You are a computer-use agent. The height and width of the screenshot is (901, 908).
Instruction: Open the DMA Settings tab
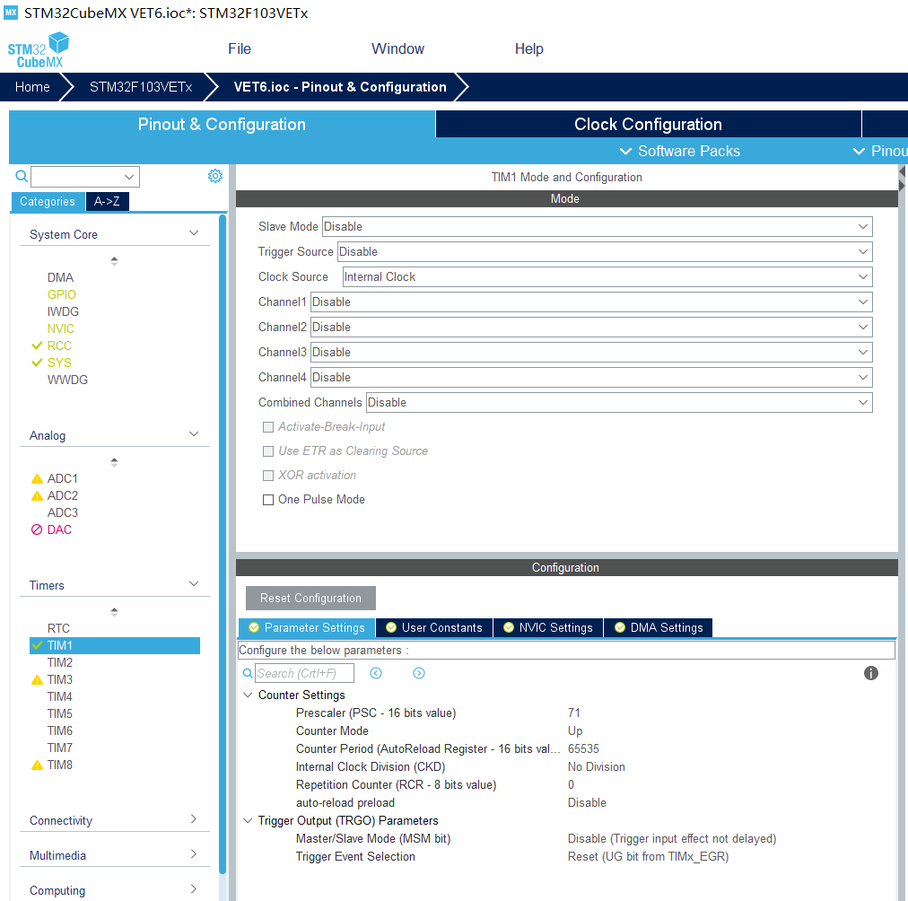659,627
